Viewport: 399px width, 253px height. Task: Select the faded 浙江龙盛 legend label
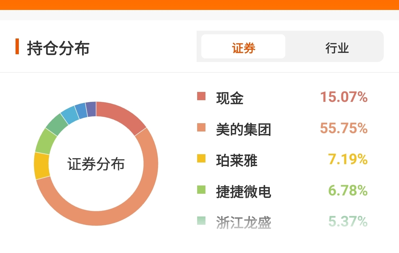pyautogui.click(x=243, y=223)
